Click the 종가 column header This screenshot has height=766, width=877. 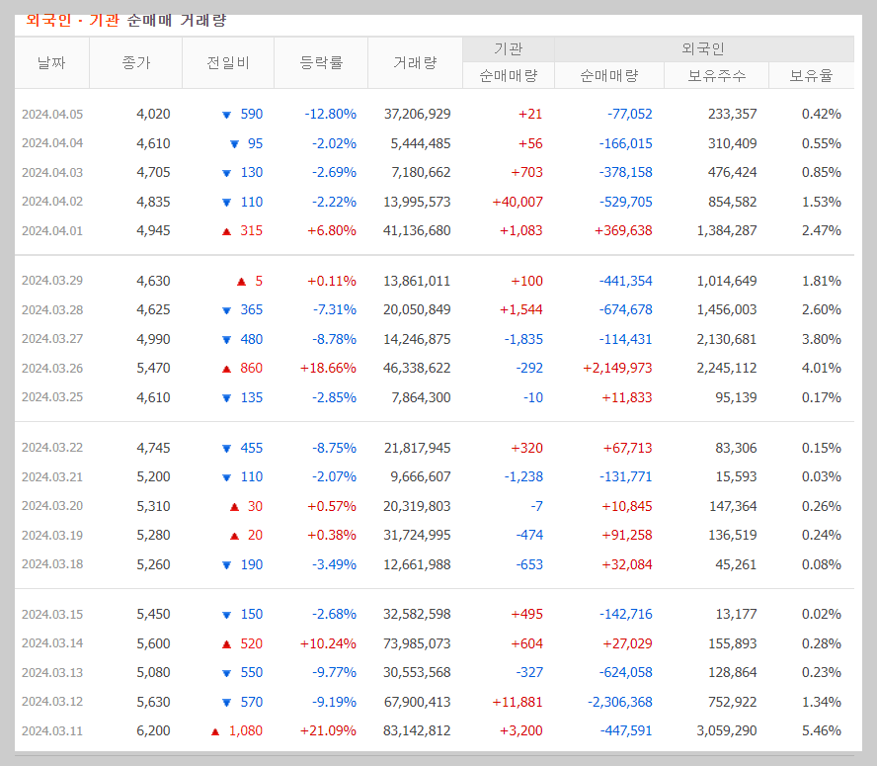(136, 62)
